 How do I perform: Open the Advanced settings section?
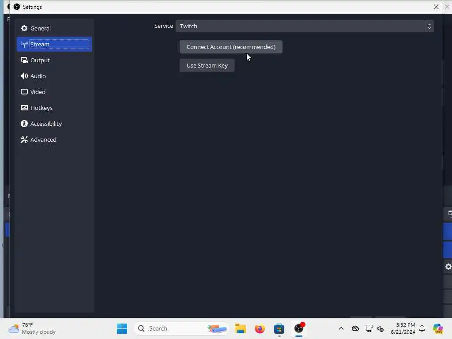54,139
